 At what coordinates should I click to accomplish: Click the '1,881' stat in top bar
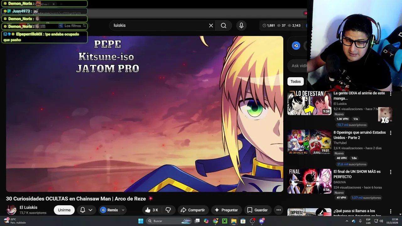(269, 25)
